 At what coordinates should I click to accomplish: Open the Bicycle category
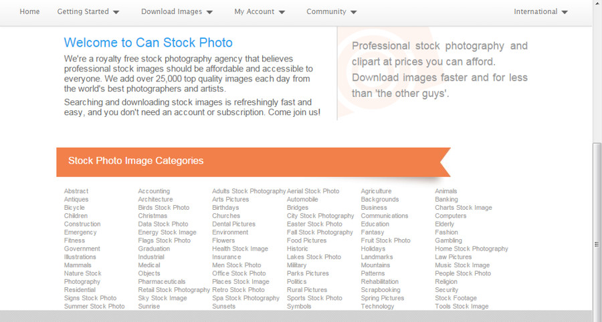tap(74, 207)
